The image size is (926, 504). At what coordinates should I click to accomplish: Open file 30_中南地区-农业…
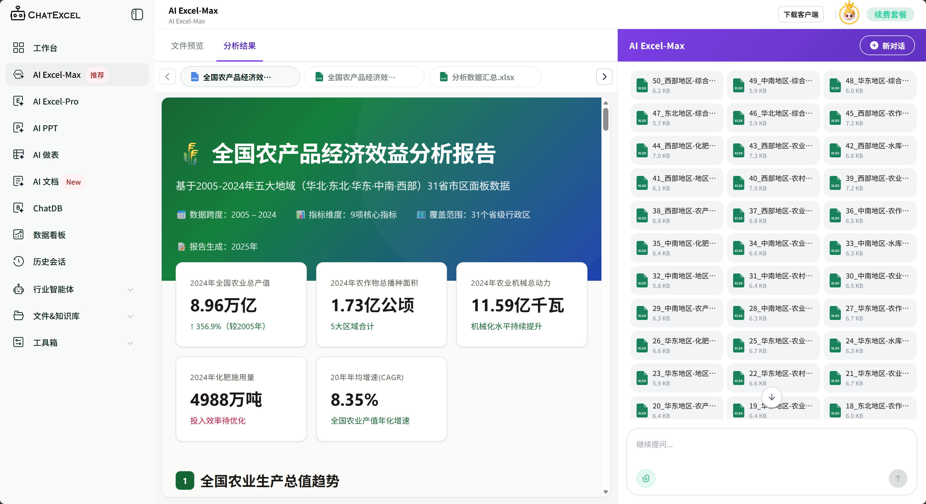870,280
